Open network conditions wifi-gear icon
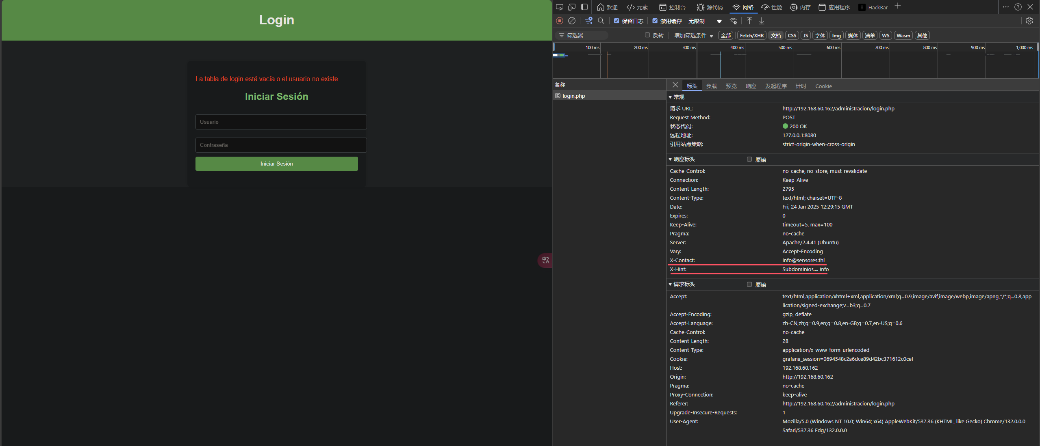 [x=734, y=21]
